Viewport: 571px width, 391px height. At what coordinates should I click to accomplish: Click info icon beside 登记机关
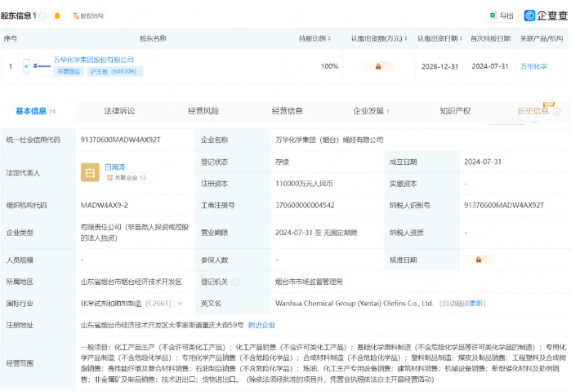(235, 282)
